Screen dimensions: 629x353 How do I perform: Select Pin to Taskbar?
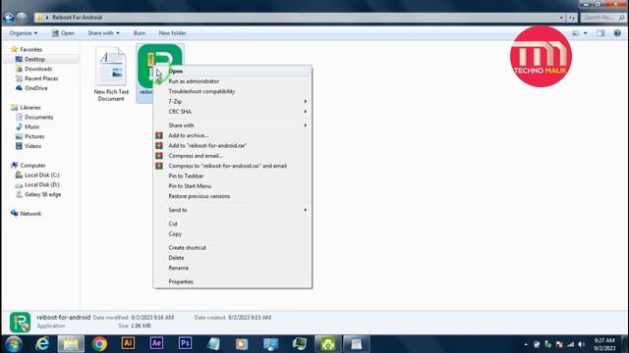point(232,176)
